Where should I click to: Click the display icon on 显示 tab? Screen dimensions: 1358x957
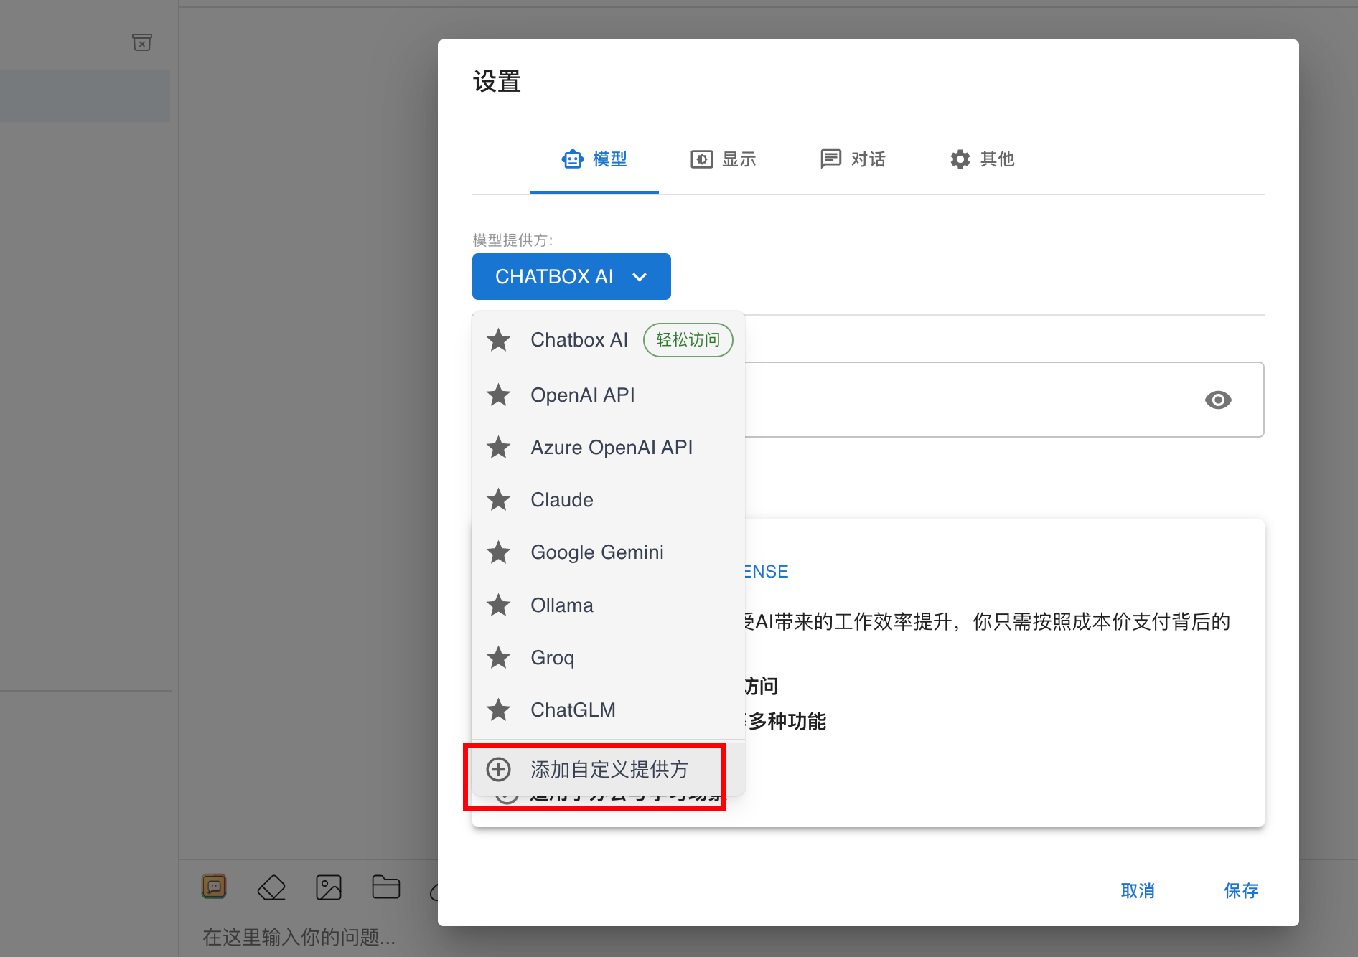point(701,159)
